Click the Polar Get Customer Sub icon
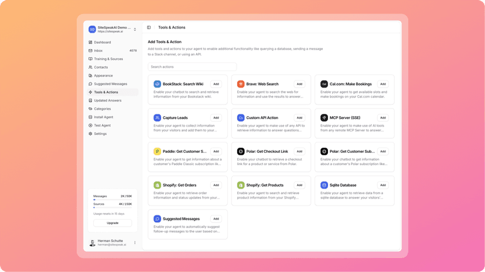This screenshot has width=485, height=272. (324, 151)
